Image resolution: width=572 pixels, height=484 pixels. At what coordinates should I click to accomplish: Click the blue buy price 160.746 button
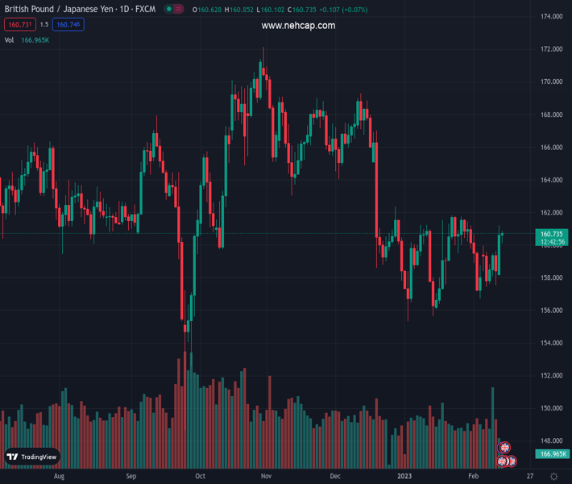click(68, 25)
